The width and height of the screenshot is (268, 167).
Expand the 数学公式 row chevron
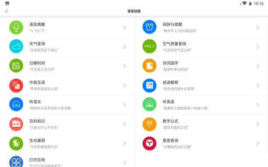pyautogui.click(x=258, y=124)
